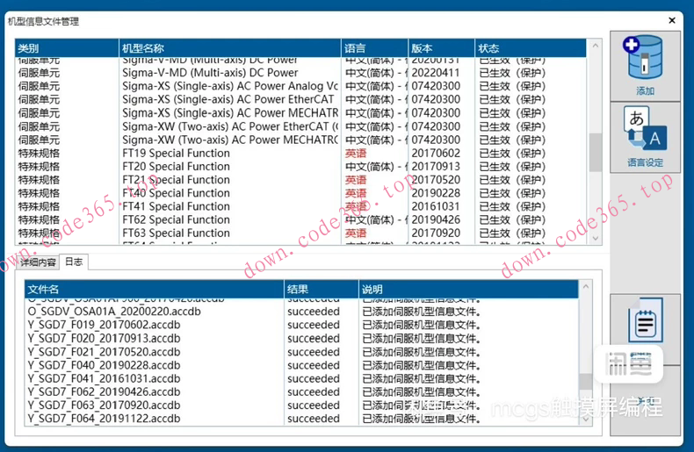Image resolution: width=694 pixels, height=452 pixels.
Task: Select Sigma-XS AC Power MECHATR row
Action: coord(300,112)
